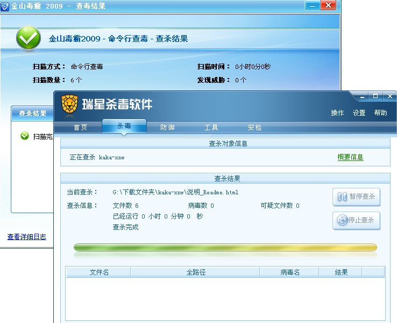Click the 正在查杀 kaka-xnw text

97,157
